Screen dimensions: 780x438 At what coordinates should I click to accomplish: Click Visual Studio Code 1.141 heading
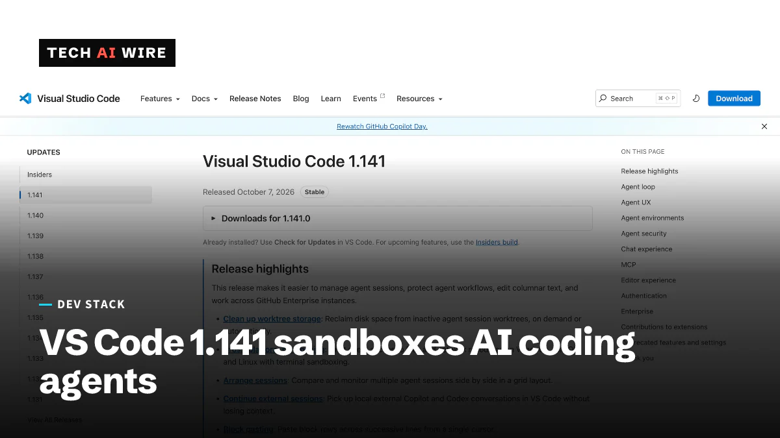(294, 162)
